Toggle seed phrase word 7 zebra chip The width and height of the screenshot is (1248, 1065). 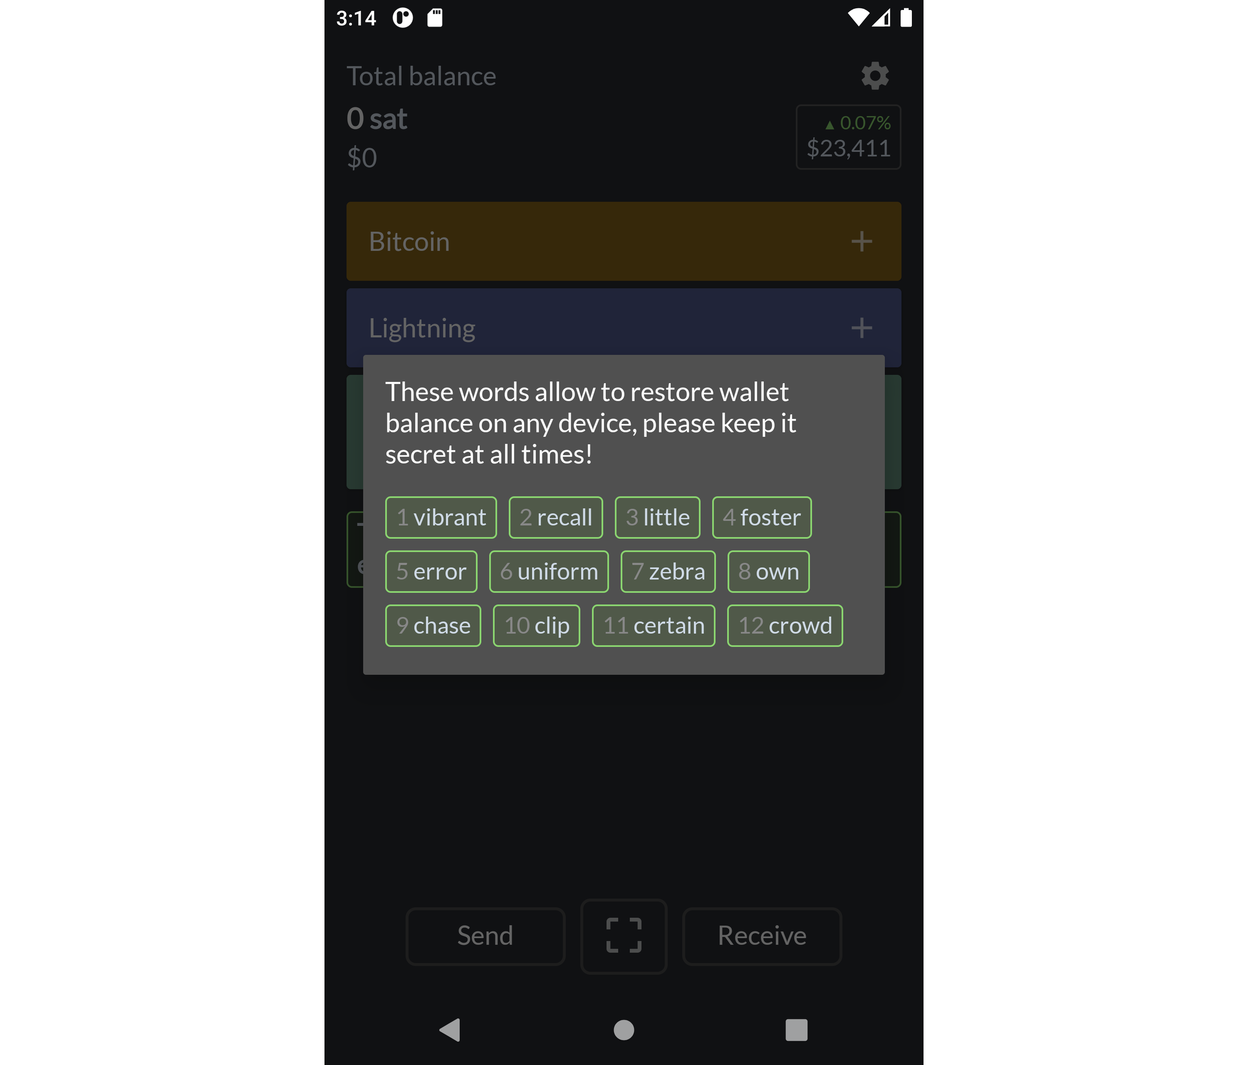[669, 570]
